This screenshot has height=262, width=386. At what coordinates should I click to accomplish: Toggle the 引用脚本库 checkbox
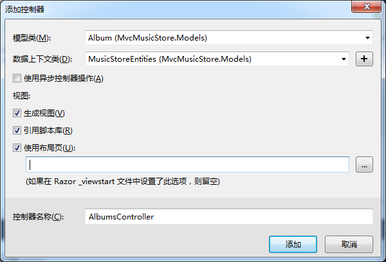17,131
